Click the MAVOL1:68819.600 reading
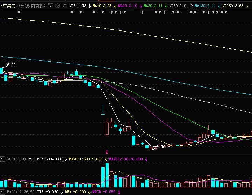This screenshot has width=252, height=195. [x=86, y=159]
